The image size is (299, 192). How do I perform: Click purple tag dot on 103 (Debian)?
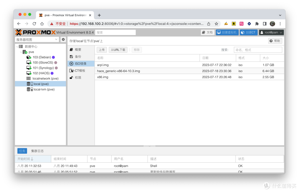53,57
